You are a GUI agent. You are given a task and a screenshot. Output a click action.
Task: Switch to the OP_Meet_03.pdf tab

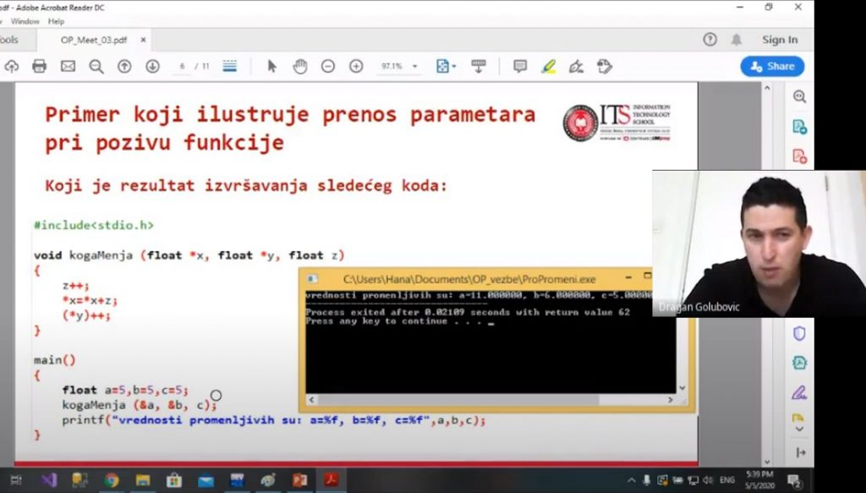pyautogui.click(x=93, y=40)
